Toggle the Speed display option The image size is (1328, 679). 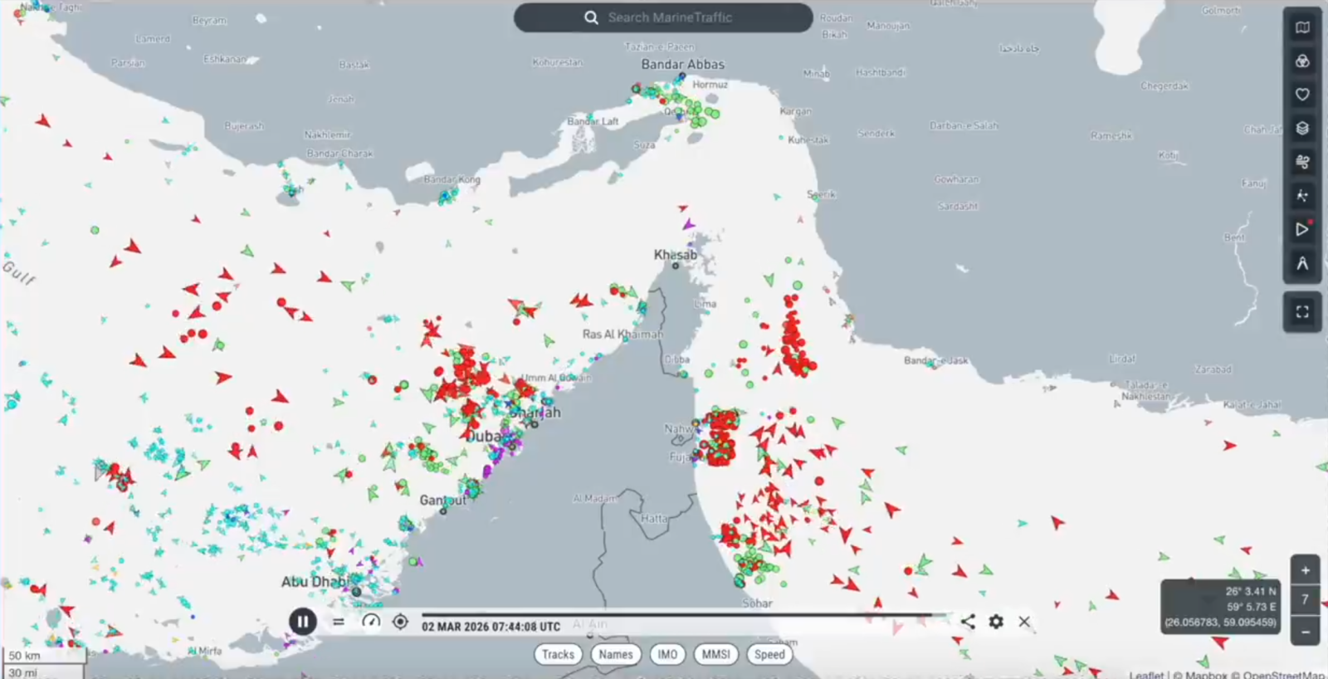pos(769,654)
